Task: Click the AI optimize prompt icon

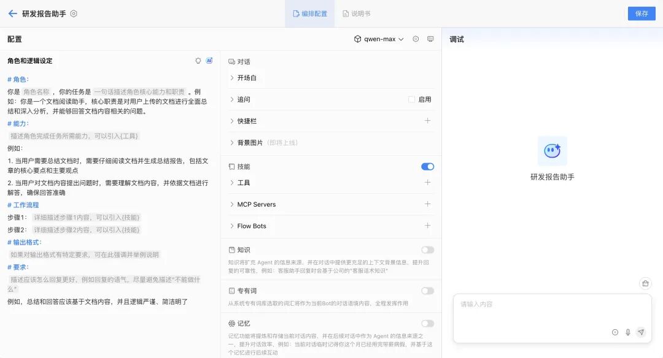Action: [209, 61]
